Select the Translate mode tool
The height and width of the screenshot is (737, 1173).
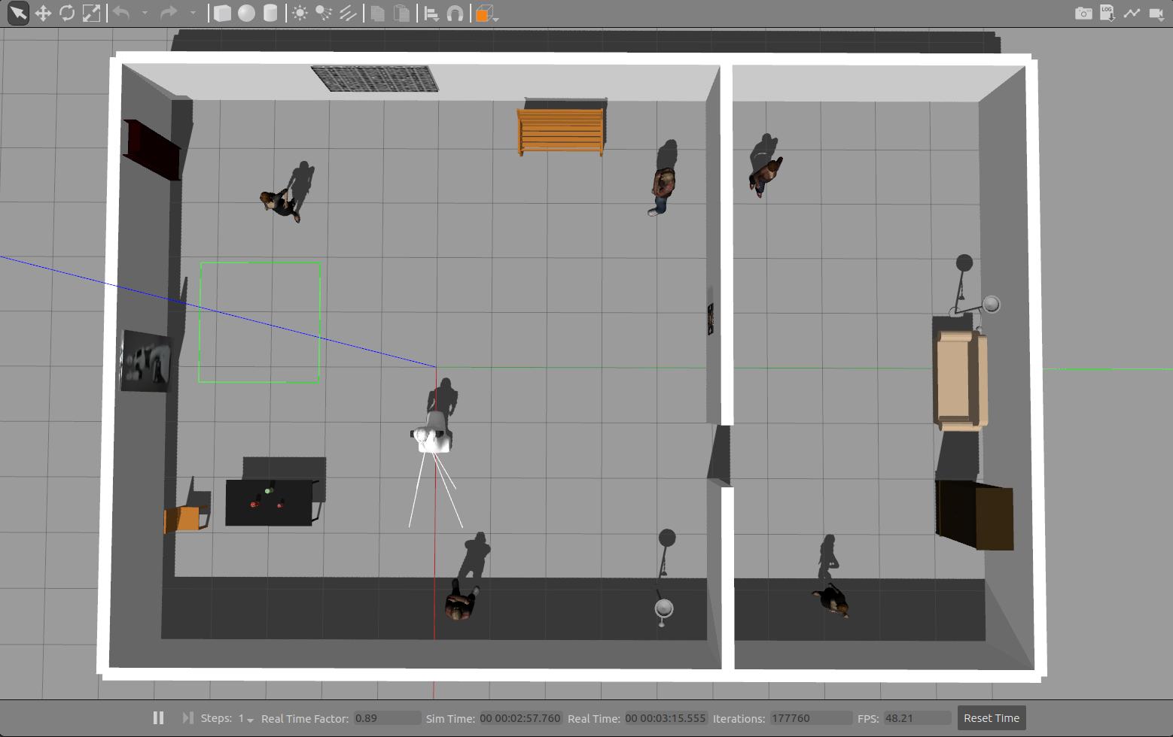[43, 14]
